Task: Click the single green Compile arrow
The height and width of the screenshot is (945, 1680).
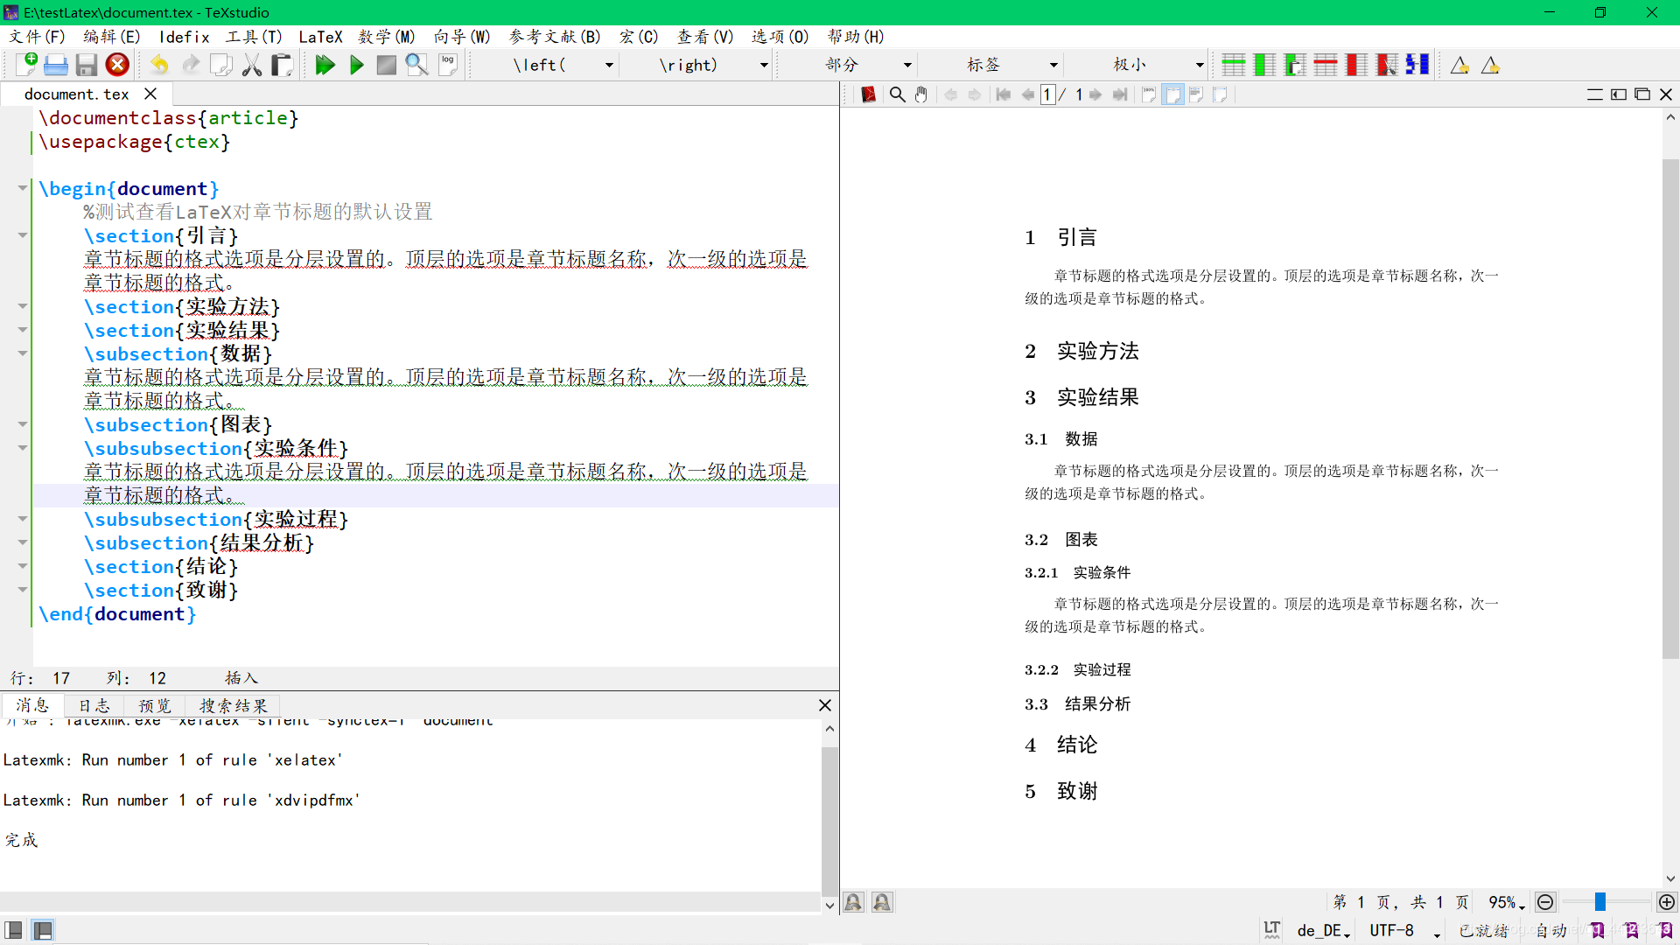Action: [356, 65]
